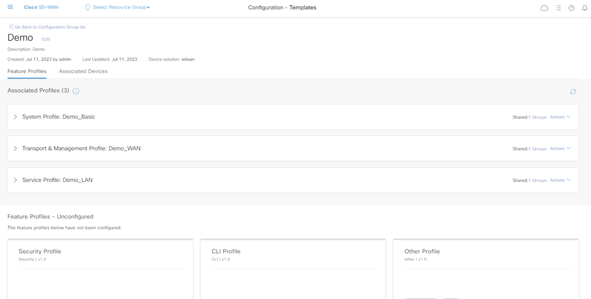The width and height of the screenshot is (591, 299).
Task: Select the Feature Profiles tab
Action: point(27,71)
